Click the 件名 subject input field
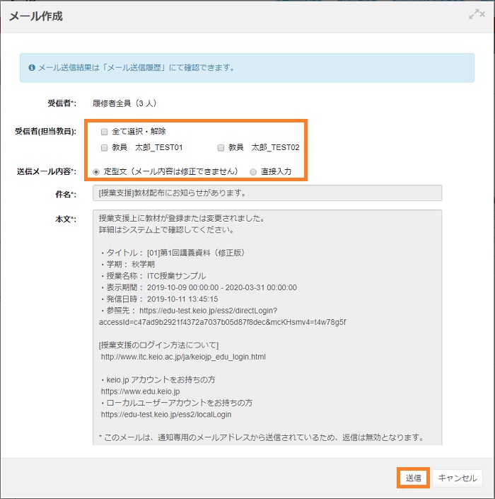Image resolution: width=495 pixels, height=499 pixels. click(267, 193)
